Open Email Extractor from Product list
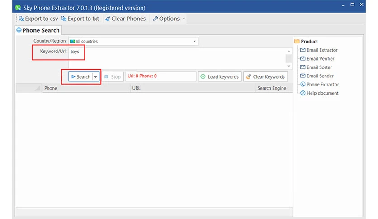 click(x=319, y=50)
